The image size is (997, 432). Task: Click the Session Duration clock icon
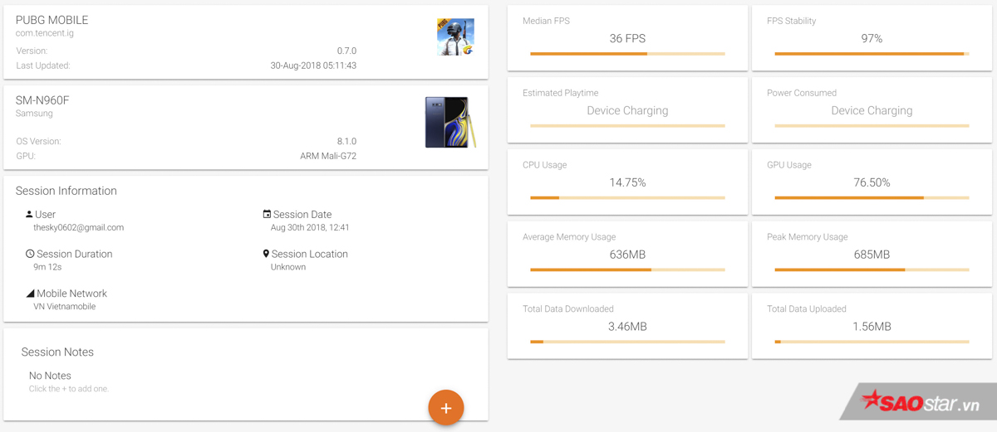30,254
